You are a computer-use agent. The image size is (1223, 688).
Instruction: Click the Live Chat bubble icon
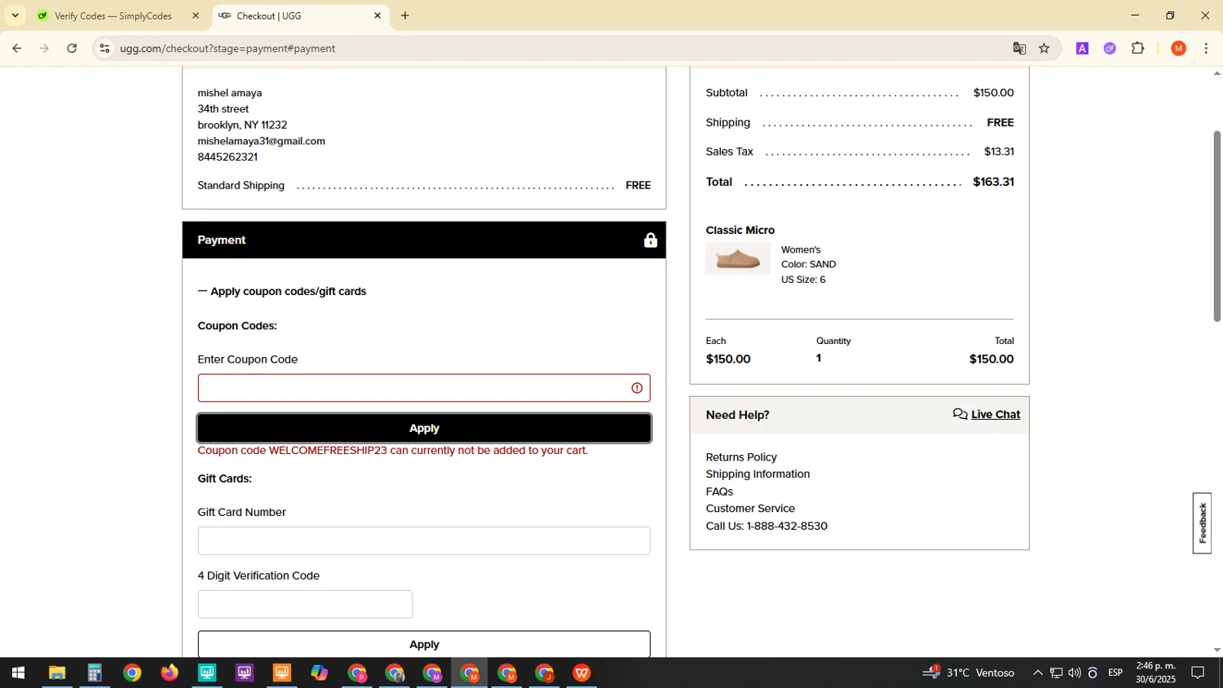coord(960,414)
